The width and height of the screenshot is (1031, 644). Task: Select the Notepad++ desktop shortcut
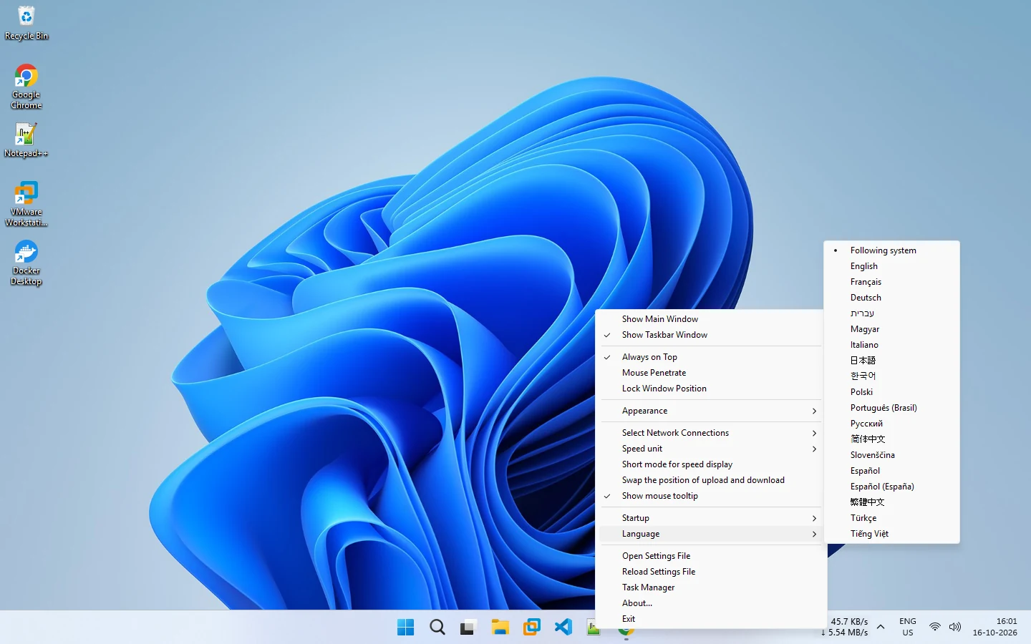(26, 140)
